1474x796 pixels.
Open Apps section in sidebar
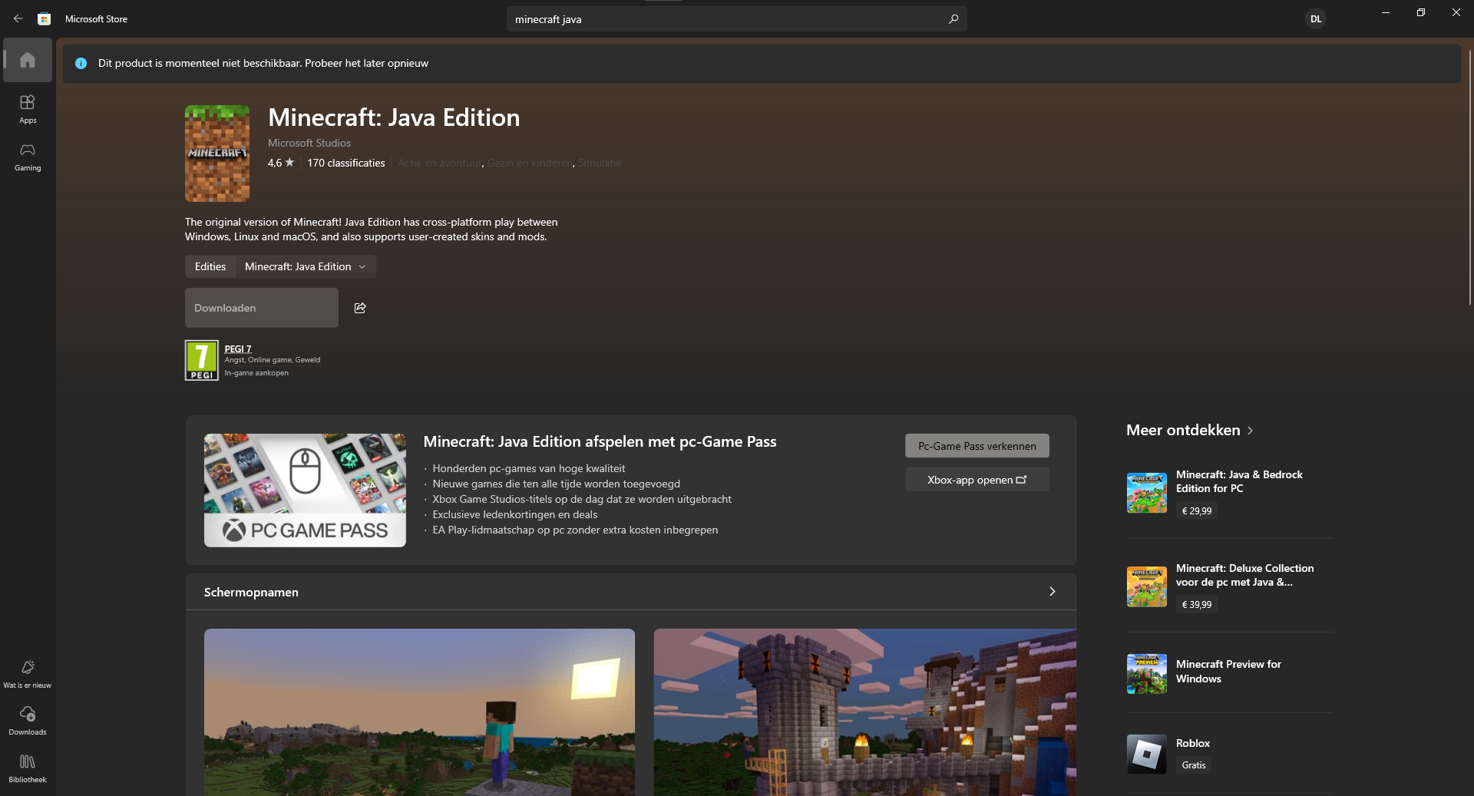click(x=28, y=109)
